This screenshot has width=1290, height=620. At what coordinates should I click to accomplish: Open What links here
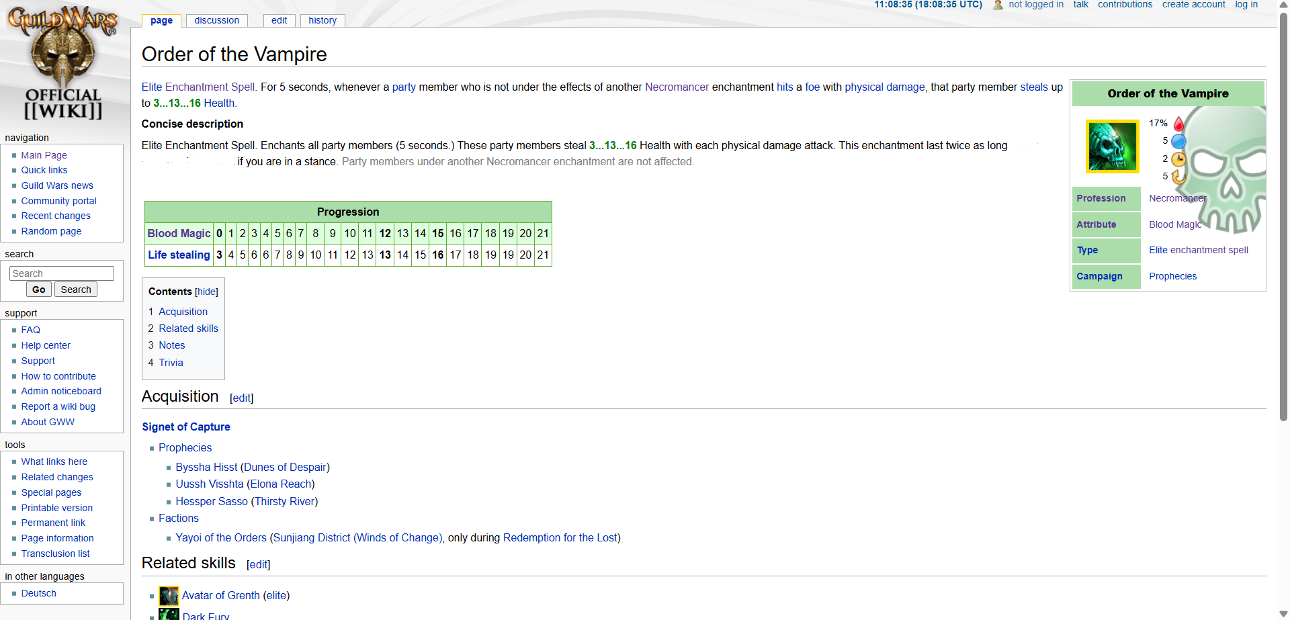(54, 461)
